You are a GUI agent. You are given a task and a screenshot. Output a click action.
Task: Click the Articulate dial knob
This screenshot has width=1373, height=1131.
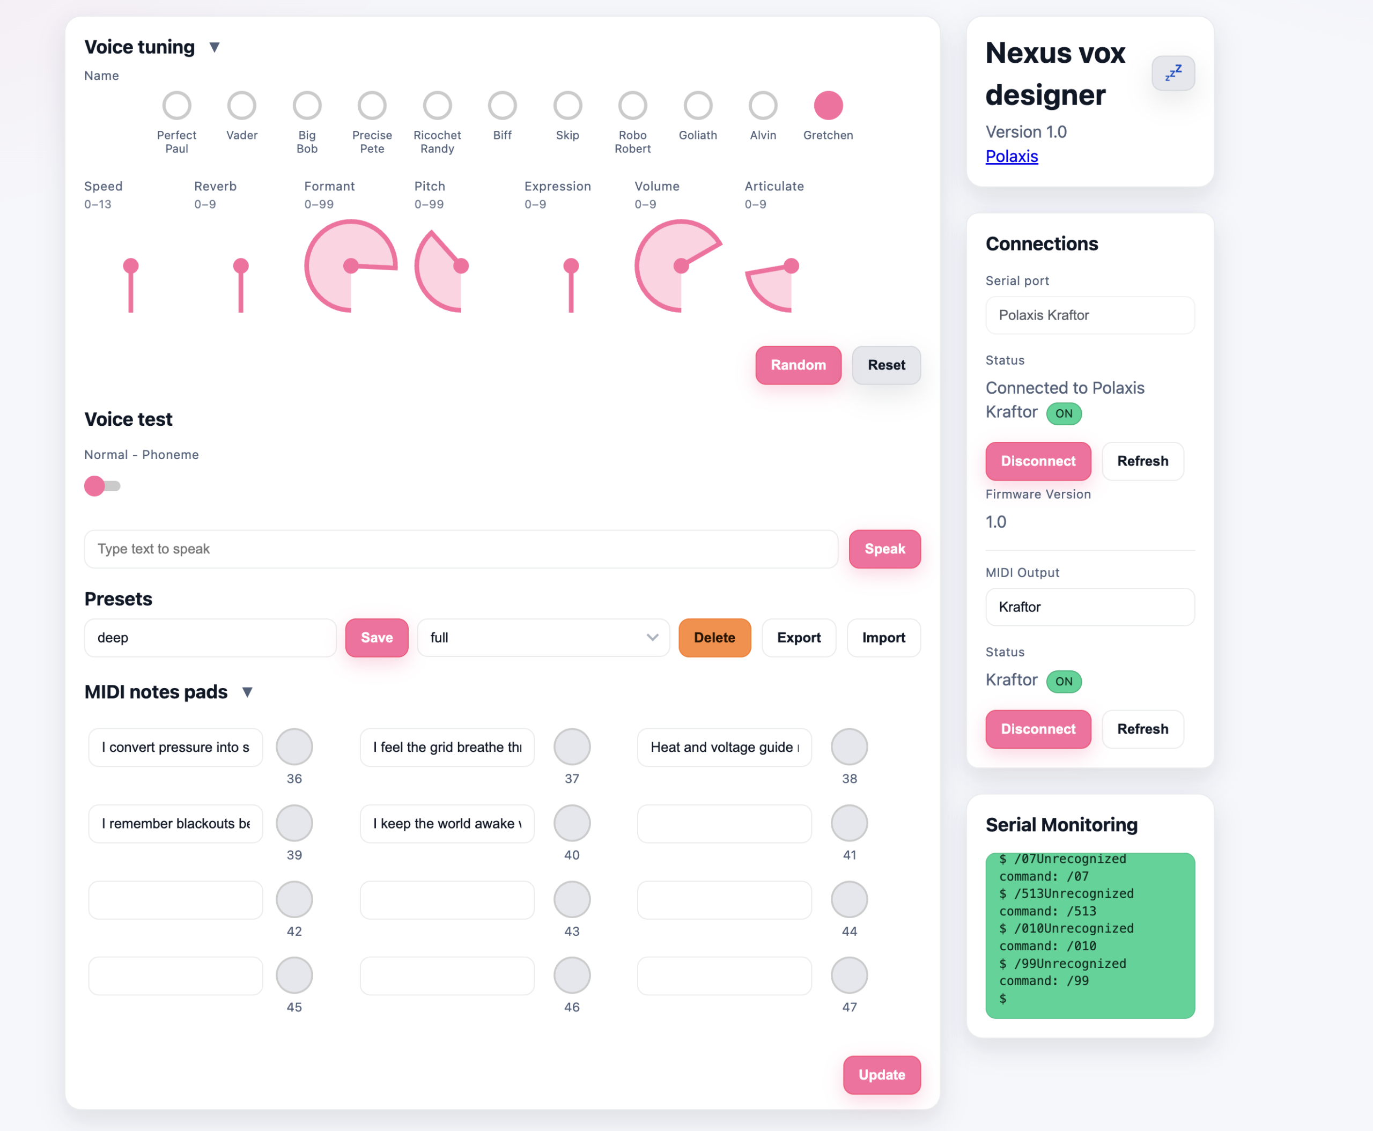(x=791, y=266)
